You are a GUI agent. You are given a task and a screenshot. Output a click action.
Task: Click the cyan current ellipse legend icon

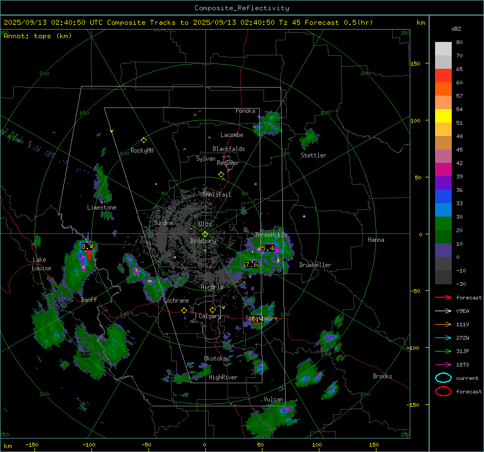pos(443,378)
